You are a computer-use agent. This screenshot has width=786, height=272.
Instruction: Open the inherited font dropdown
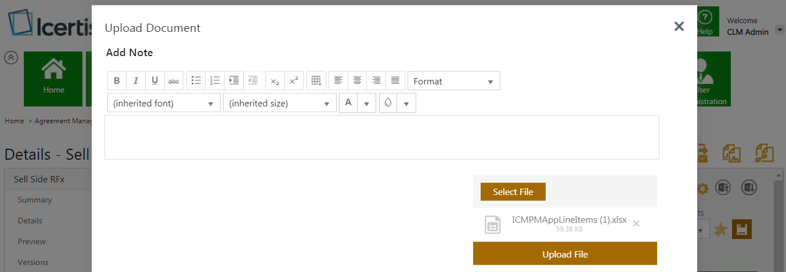coord(164,103)
